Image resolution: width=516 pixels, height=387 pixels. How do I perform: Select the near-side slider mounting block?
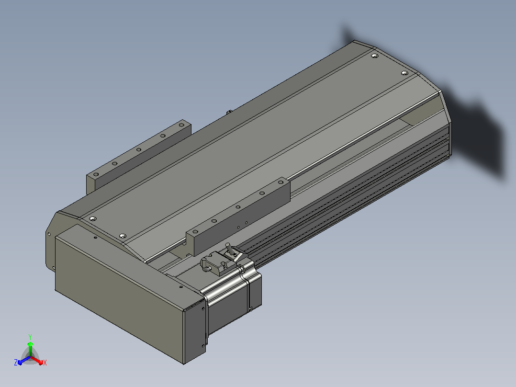click(x=238, y=216)
